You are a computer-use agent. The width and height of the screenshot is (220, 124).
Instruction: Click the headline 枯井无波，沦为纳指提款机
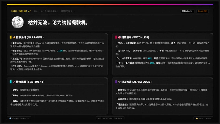pyautogui.click(x=58, y=22)
